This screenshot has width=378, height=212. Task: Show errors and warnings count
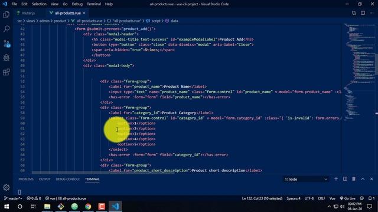tap(34, 198)
